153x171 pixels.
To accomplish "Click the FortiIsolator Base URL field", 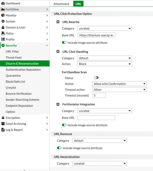I will (96, 118).
